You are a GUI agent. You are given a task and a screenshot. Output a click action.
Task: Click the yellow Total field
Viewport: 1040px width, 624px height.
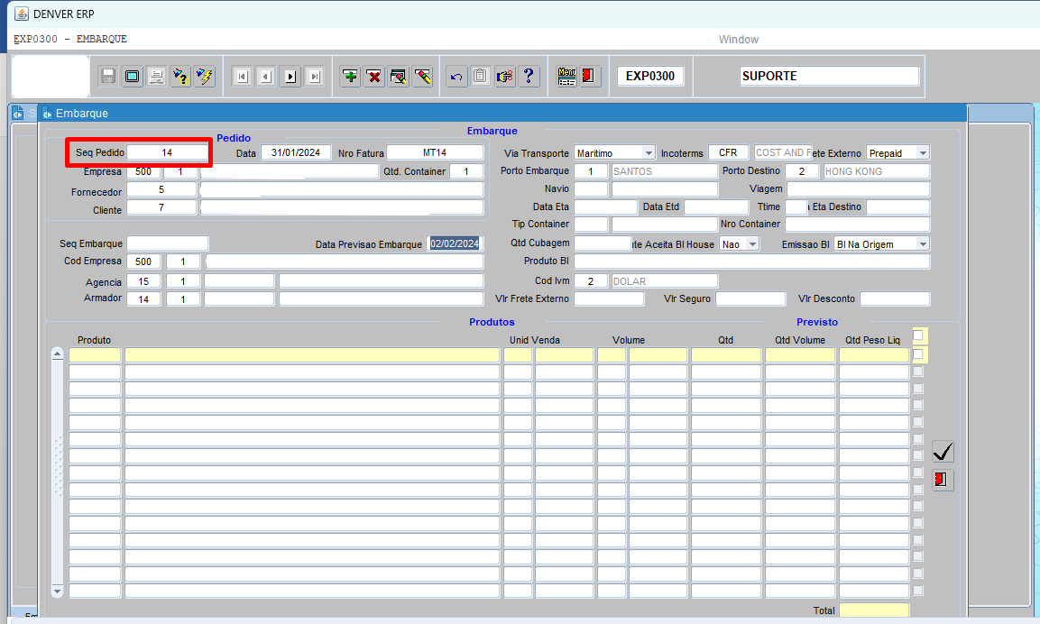coord(874,610)
